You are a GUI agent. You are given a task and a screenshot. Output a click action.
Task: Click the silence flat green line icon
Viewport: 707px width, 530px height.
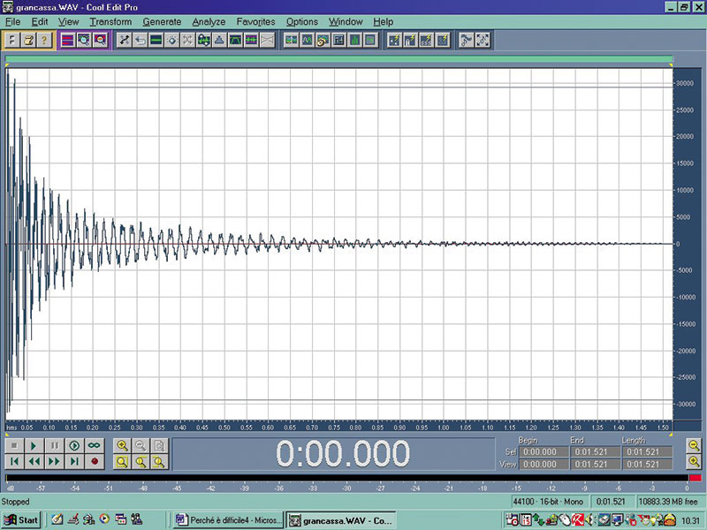click(x=156, y=41)
